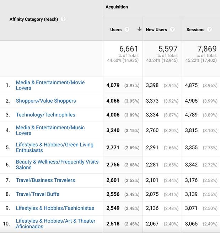220x233 pixels.
Task: Open Travel/Travel Buffs category
Action: coord(37,194)
